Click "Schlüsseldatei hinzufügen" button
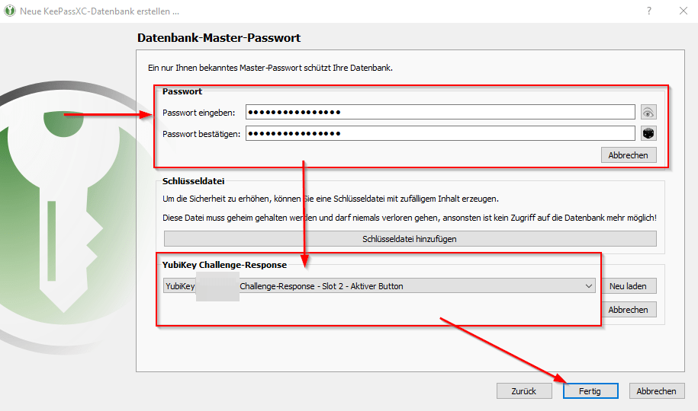The height and width of the screenshot is (411, 698). pyautogui.click(x=410, y=239)
